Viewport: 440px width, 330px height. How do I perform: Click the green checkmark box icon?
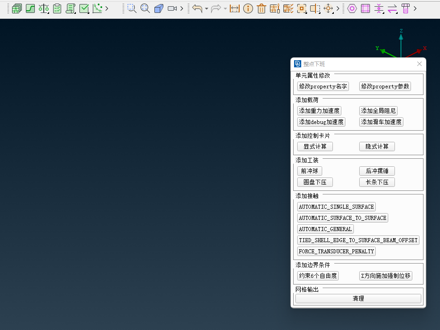tap(84, 8)
